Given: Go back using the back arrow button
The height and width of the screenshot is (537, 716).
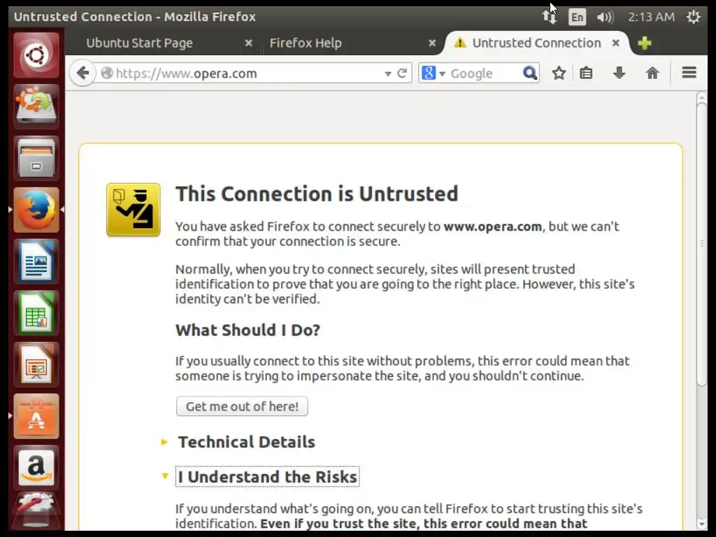Looking at the screenshot, I should point(83,73).
